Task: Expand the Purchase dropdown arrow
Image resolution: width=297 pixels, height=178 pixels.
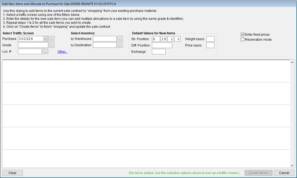Action: click(x=45, y=39)
